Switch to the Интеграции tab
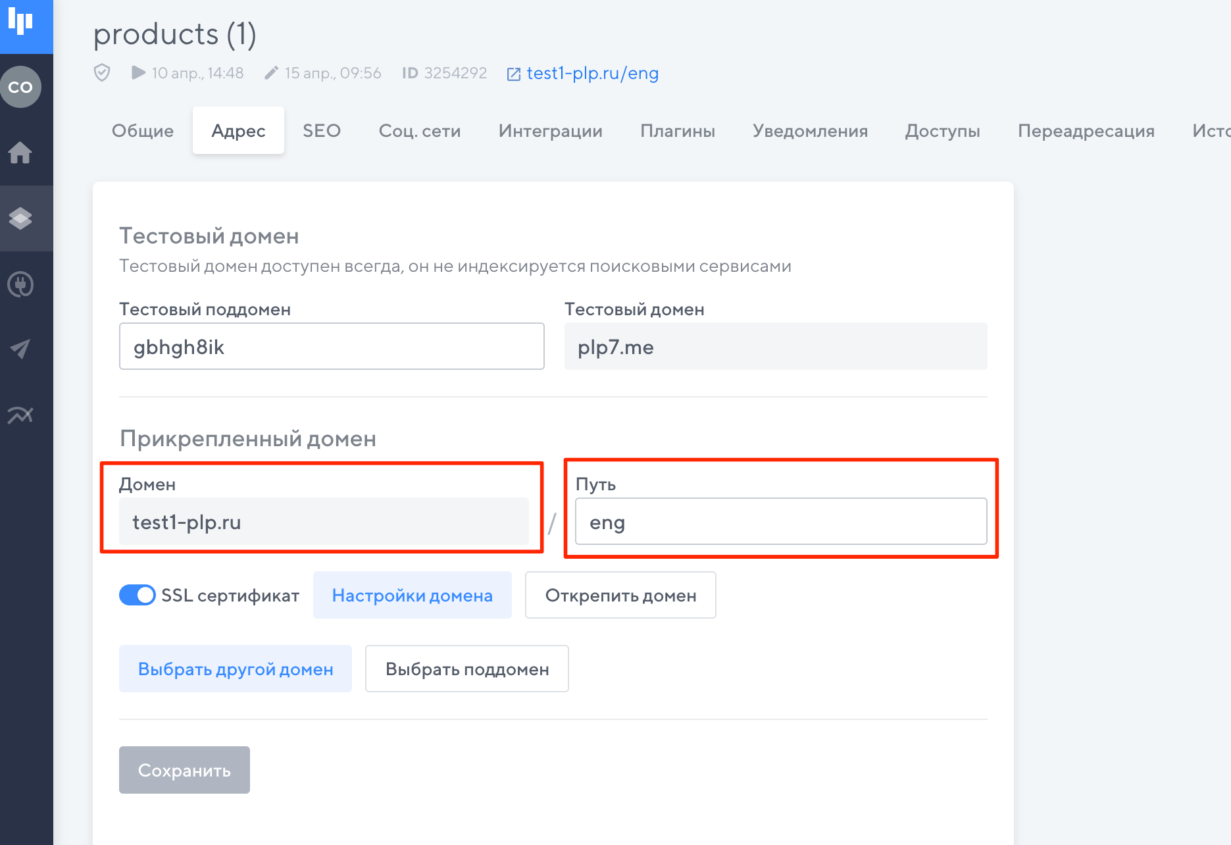Screen dimensions: 1231x845 click(551, 130)
